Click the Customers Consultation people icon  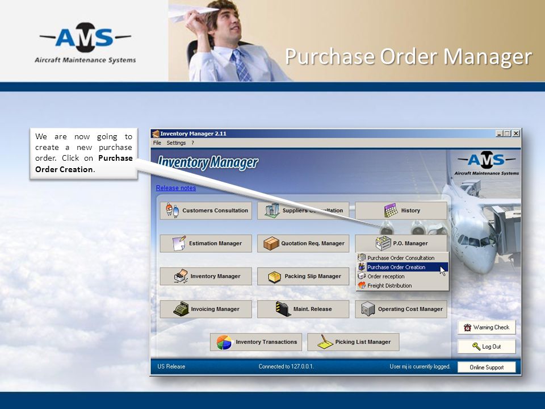pyautogui.click(x=172, y=210)
